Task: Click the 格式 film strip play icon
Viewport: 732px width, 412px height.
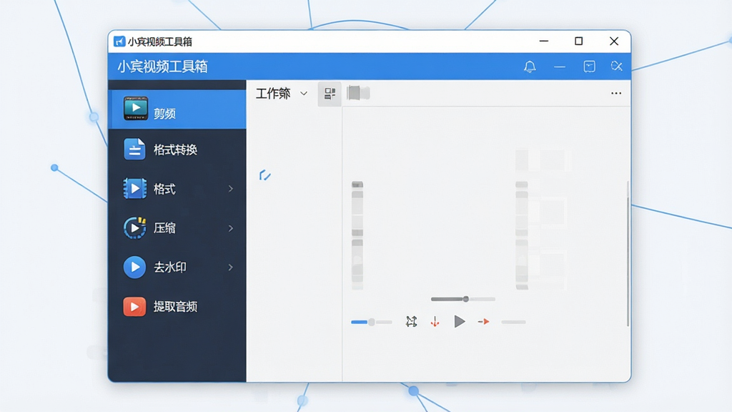Action: 135,188
